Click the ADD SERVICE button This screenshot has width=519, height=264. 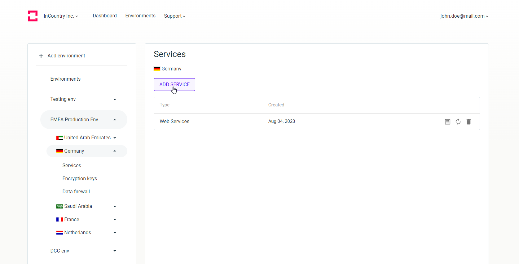174,84
